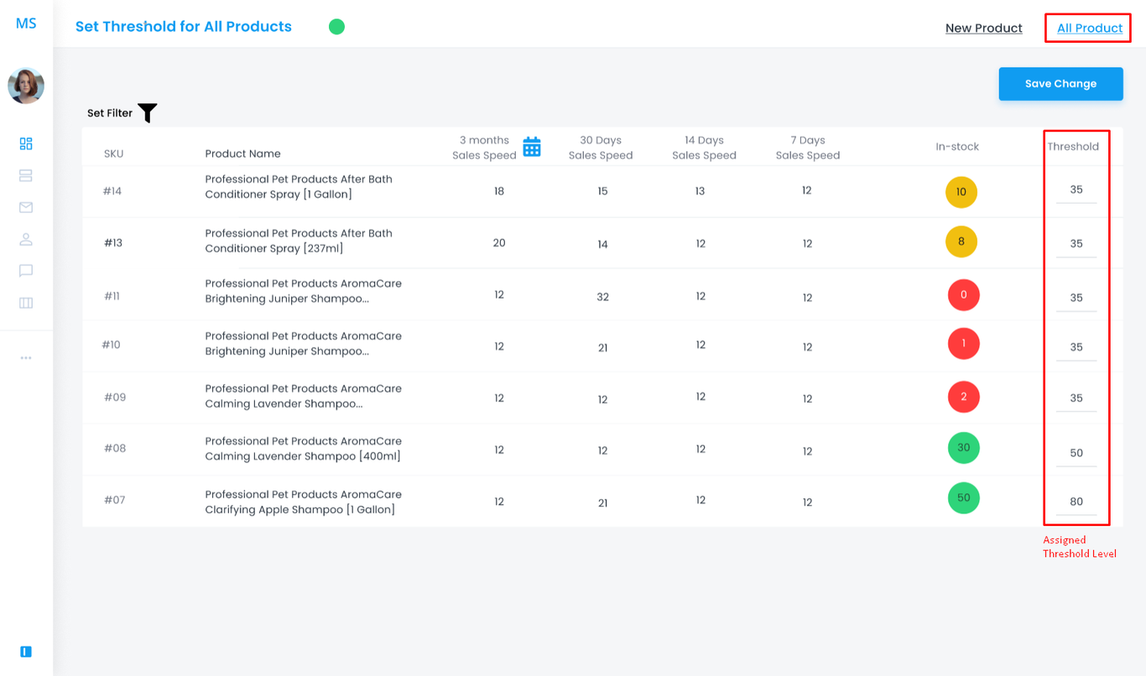
Task: Click the 3 months Sales Speed header
Action: [x=484, y=148]
